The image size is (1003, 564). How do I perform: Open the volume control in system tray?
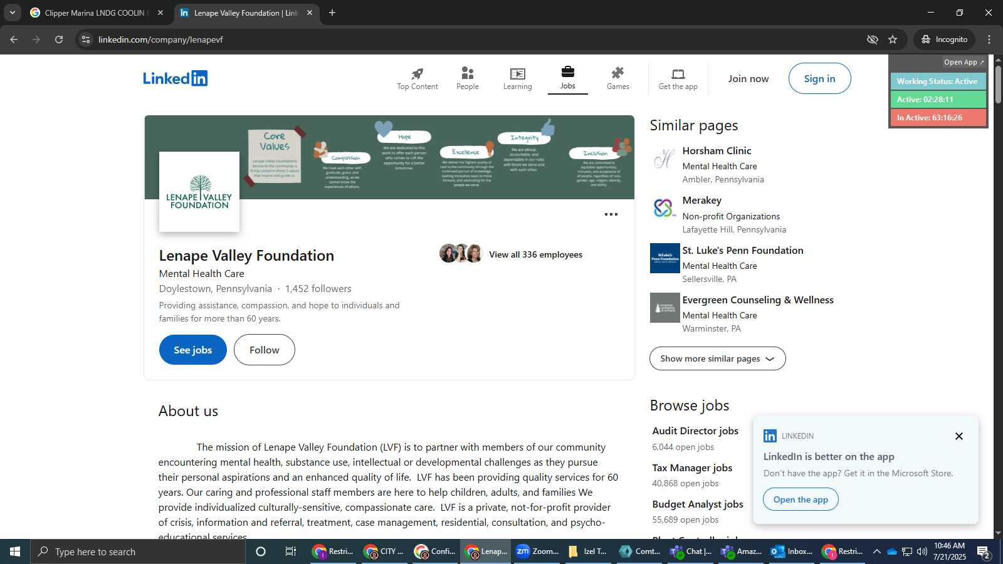click(922, 551)
